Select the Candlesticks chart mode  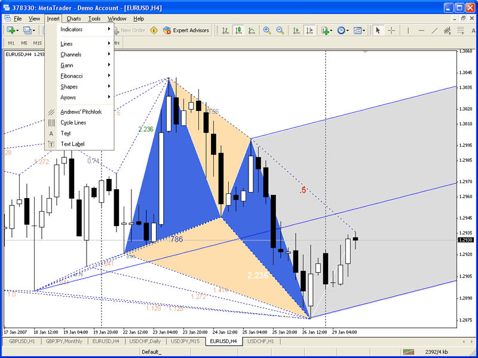pyautogui.click(x=238, y=30)
